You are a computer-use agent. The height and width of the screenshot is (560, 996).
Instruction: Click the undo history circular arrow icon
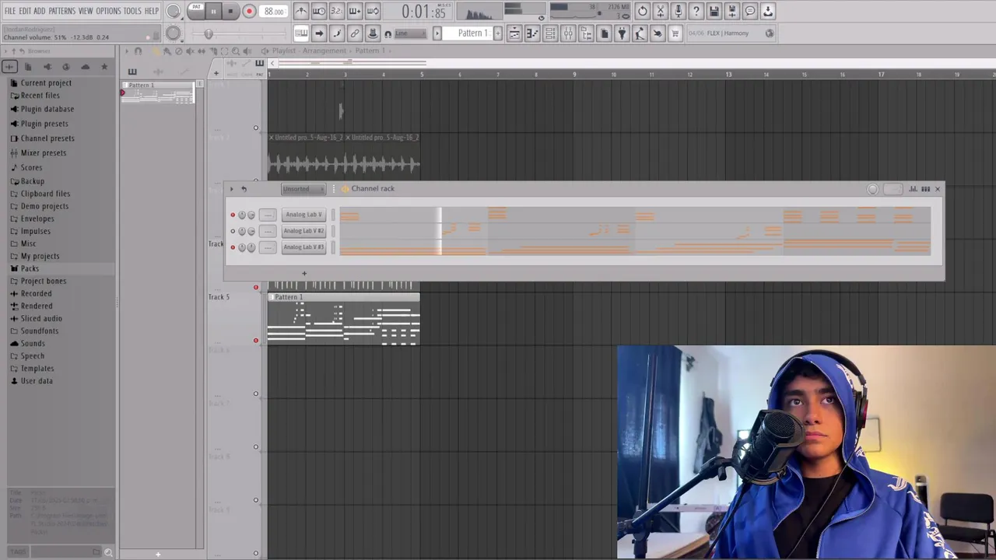coord(643,11)
